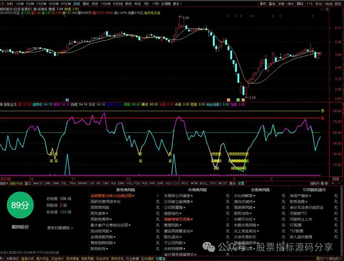Select the 多周期 multi-period view
344x261 pixels.
166,4
